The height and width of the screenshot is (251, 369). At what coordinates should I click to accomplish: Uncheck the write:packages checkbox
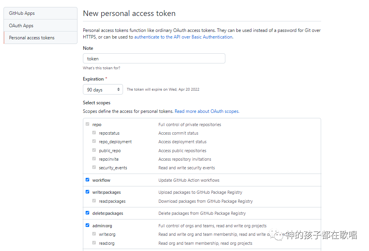[x=88, y=192]
